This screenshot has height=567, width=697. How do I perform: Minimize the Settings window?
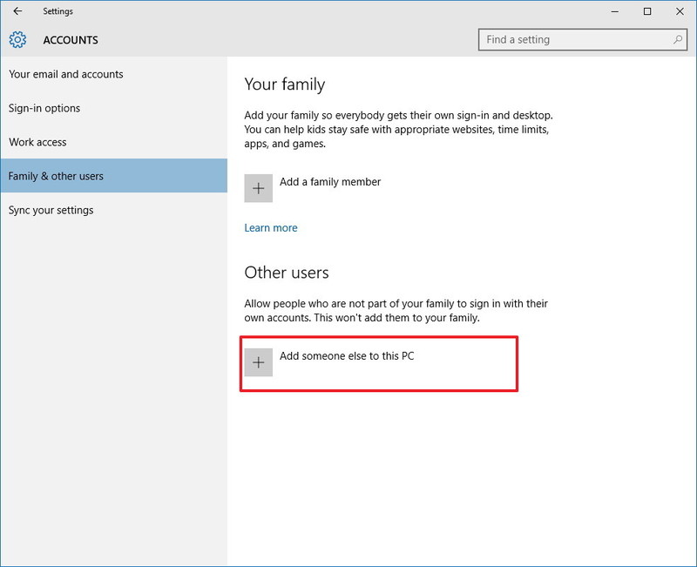tap(615, 11)
